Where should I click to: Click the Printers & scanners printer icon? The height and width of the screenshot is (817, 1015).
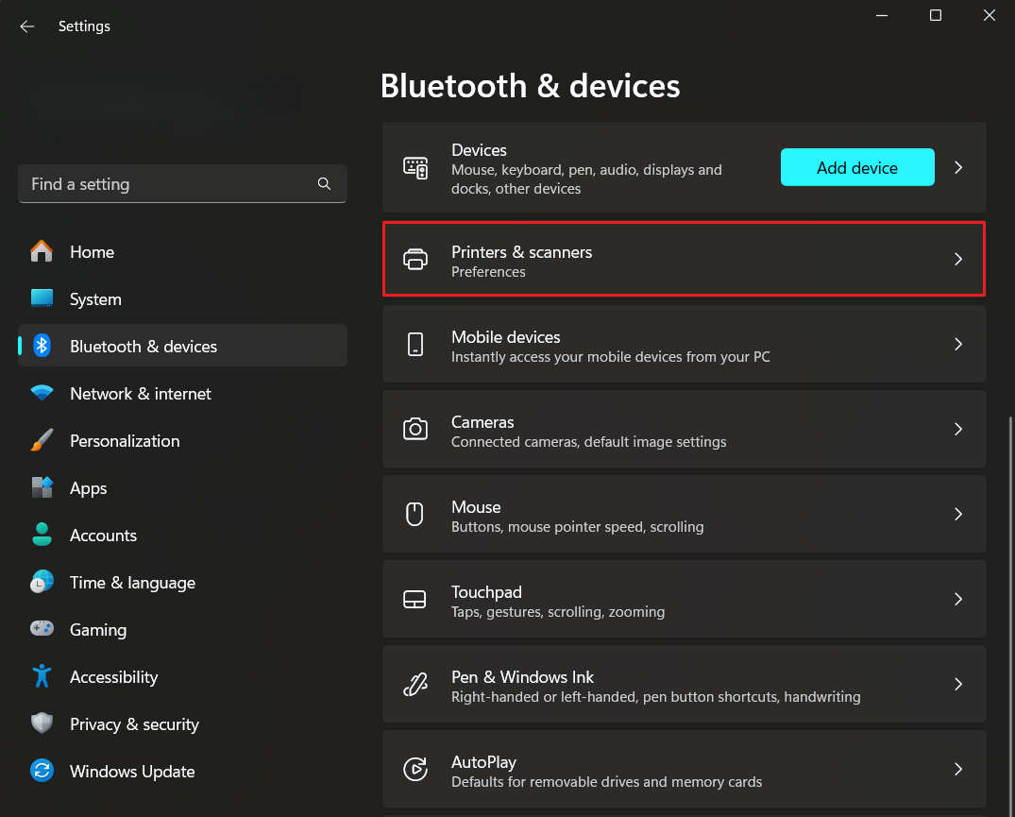pyautogui.click(x=414, y=259)
